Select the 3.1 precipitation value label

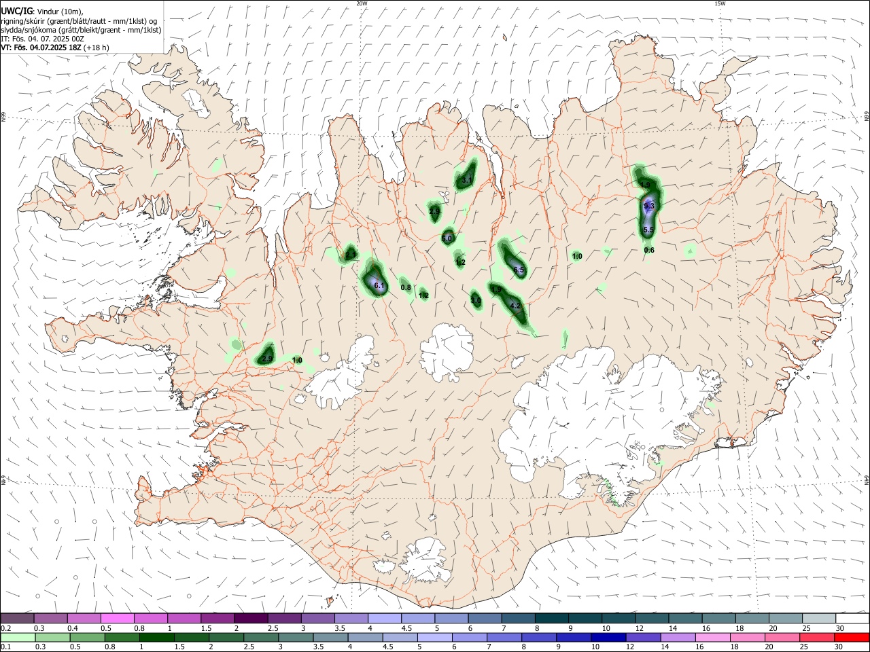[466, 181]
